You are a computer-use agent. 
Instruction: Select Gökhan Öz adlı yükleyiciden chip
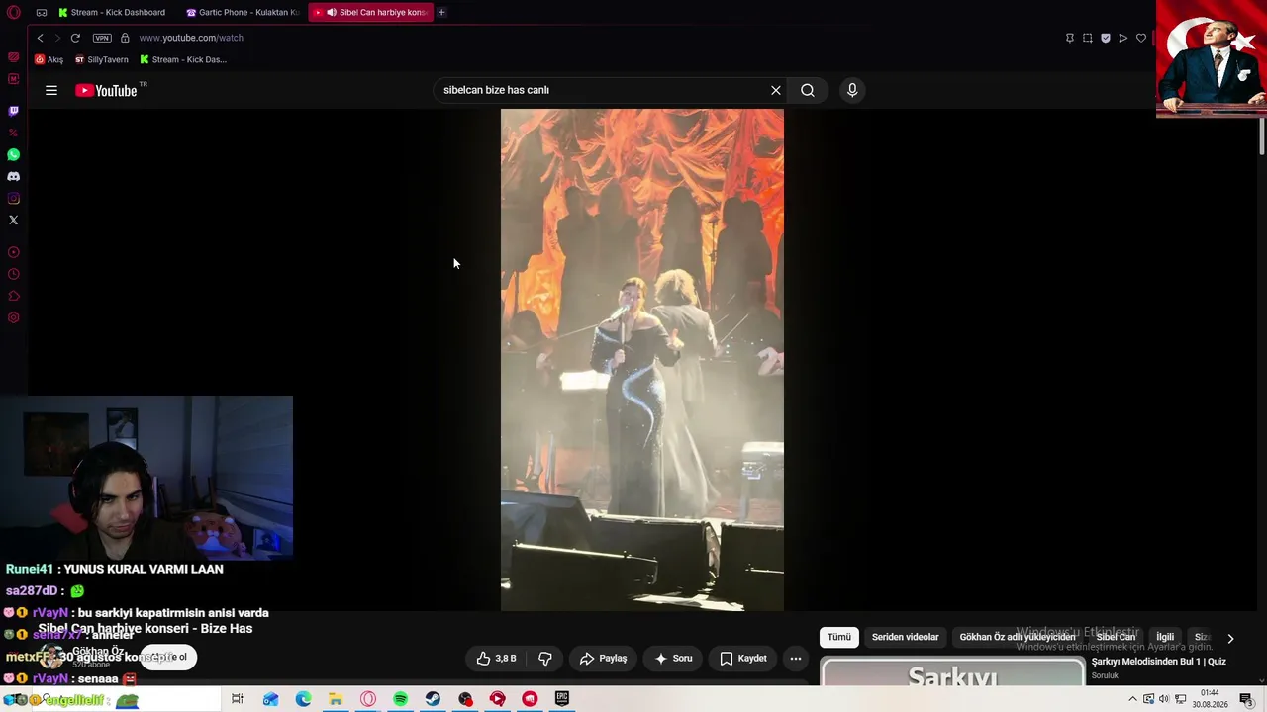pos(1018,637)
